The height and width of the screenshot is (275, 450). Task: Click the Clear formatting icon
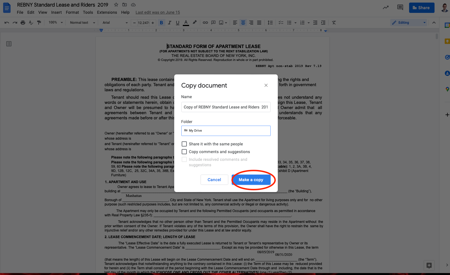click(334, 23)
